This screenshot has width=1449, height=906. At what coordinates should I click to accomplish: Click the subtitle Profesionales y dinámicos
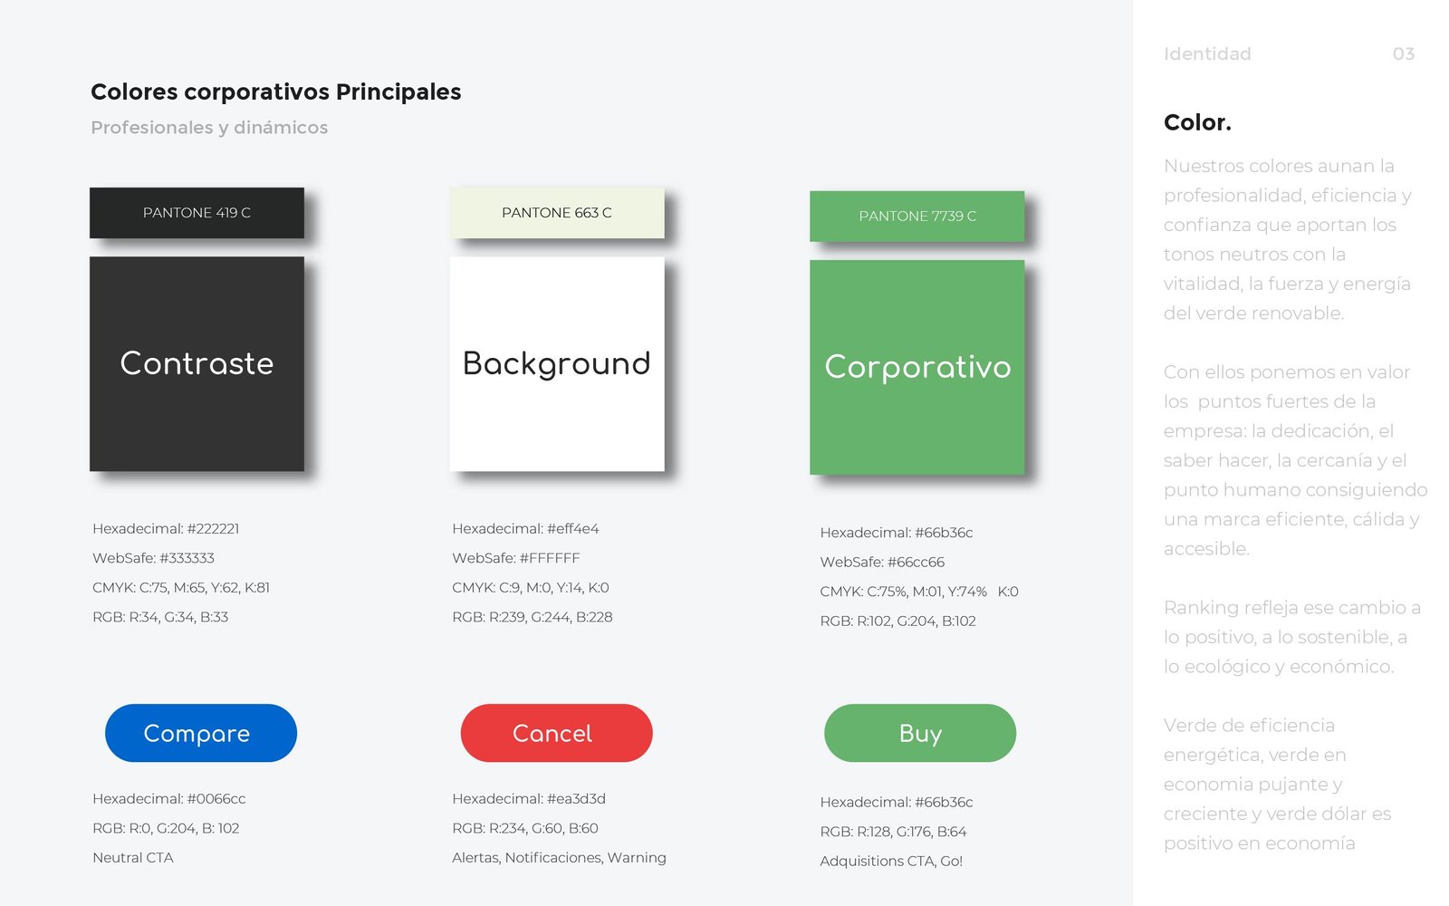209,128
